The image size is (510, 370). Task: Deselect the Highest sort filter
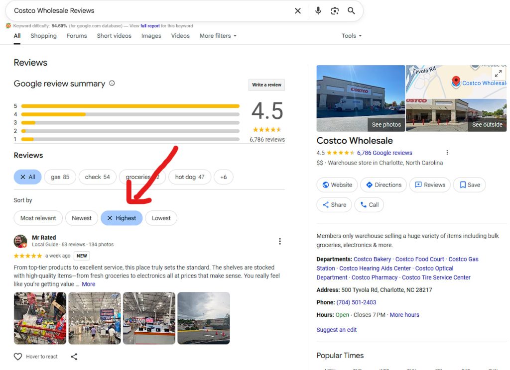point(122,218)
